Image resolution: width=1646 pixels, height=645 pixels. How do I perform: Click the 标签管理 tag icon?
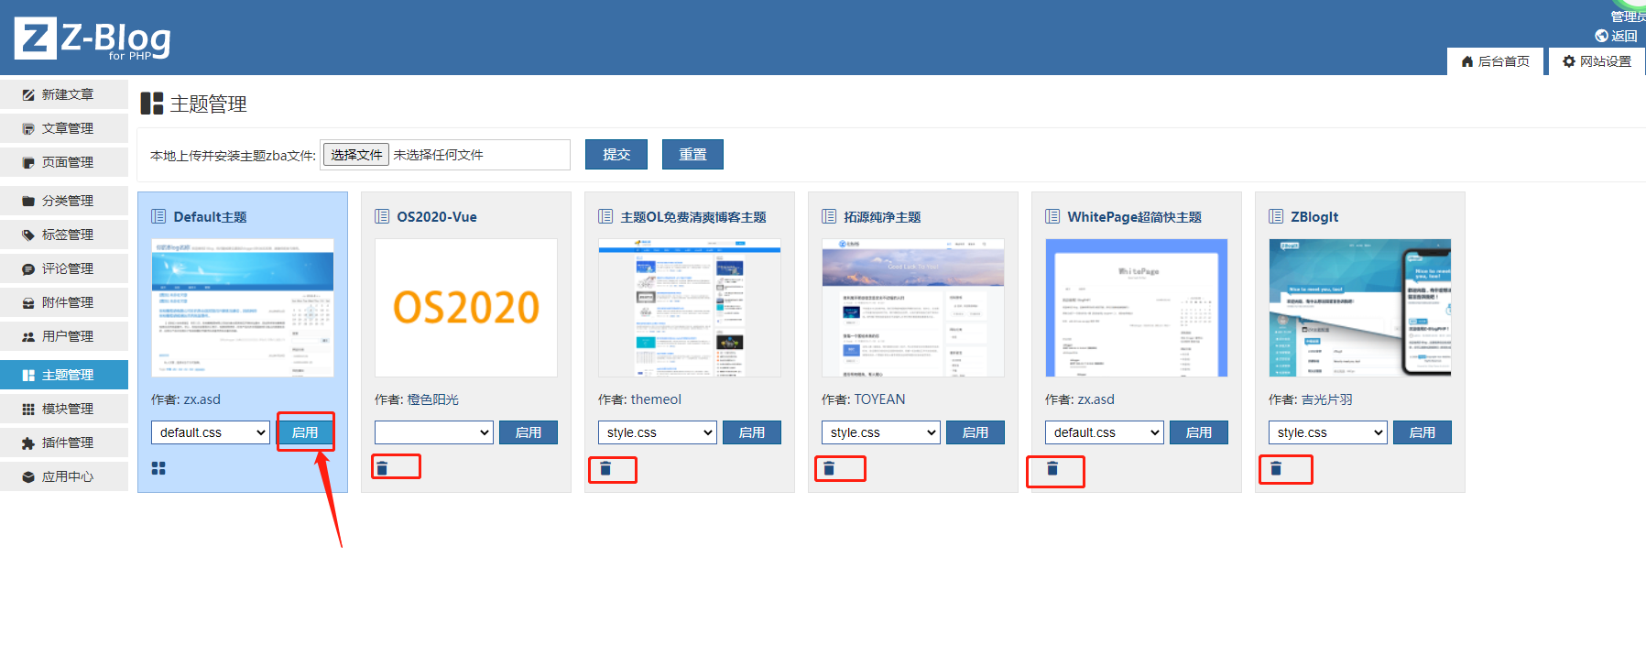(x=28, y=235)
